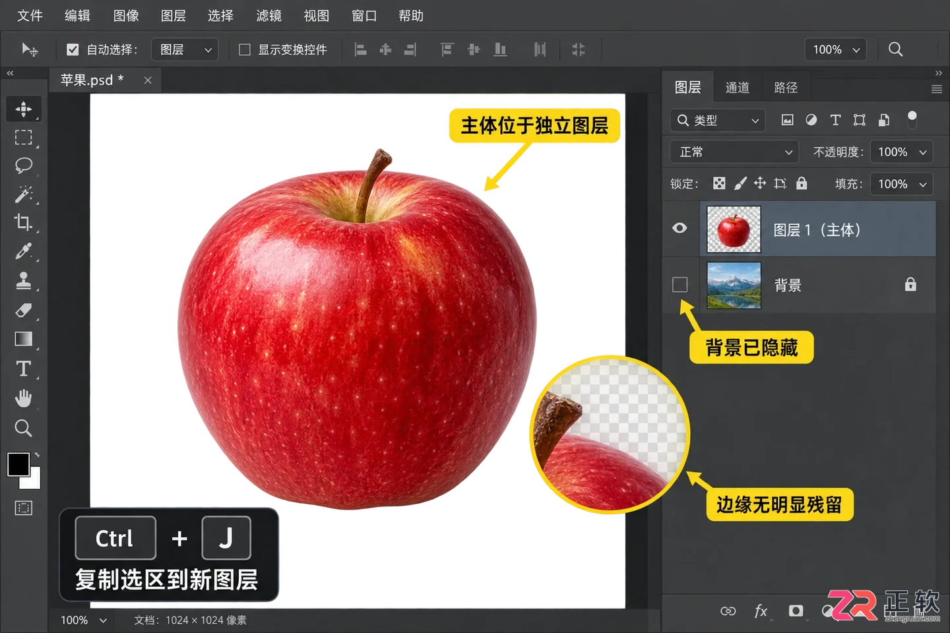950x633 pixels.
Task: Show the 背景 layer visibility
Action: click(680, 284)
